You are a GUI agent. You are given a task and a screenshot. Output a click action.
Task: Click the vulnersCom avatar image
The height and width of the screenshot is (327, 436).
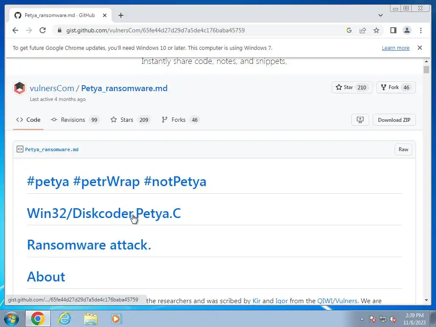tap(20, 88)
